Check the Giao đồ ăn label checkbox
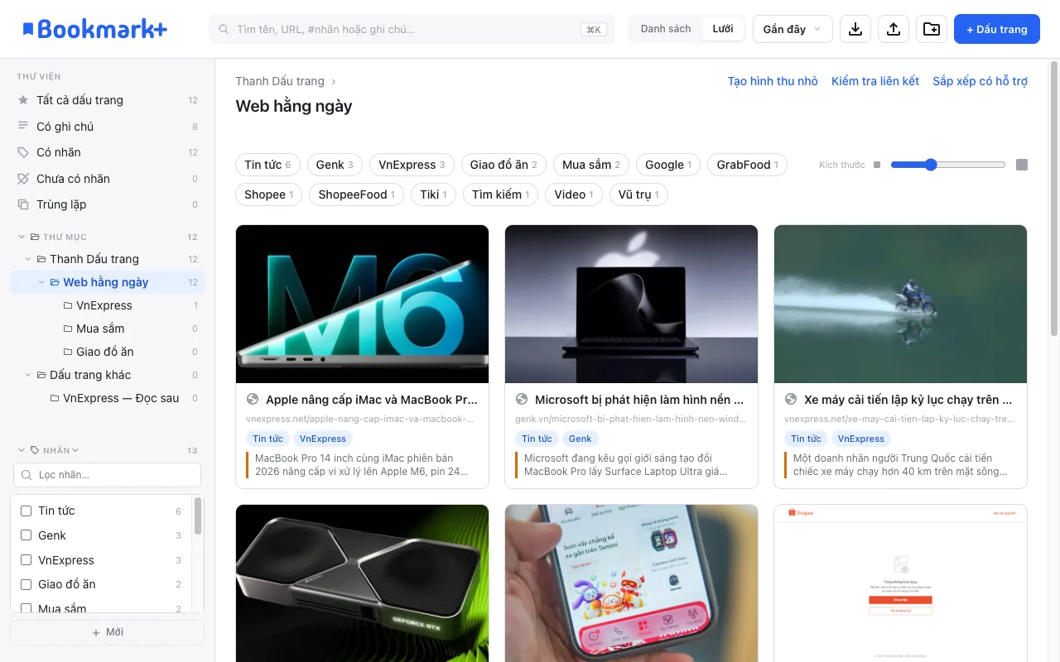The height and width of the screenshot is (662, 1060). pyautogui.click(x=26, y=584)
